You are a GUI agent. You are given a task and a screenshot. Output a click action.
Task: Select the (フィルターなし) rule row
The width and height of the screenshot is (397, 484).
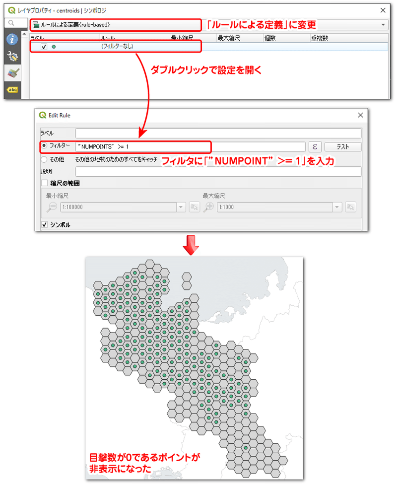coord(209,47)
